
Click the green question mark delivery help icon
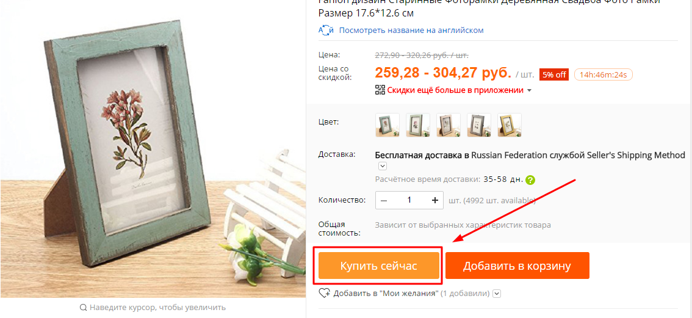[x=530, y=180]
